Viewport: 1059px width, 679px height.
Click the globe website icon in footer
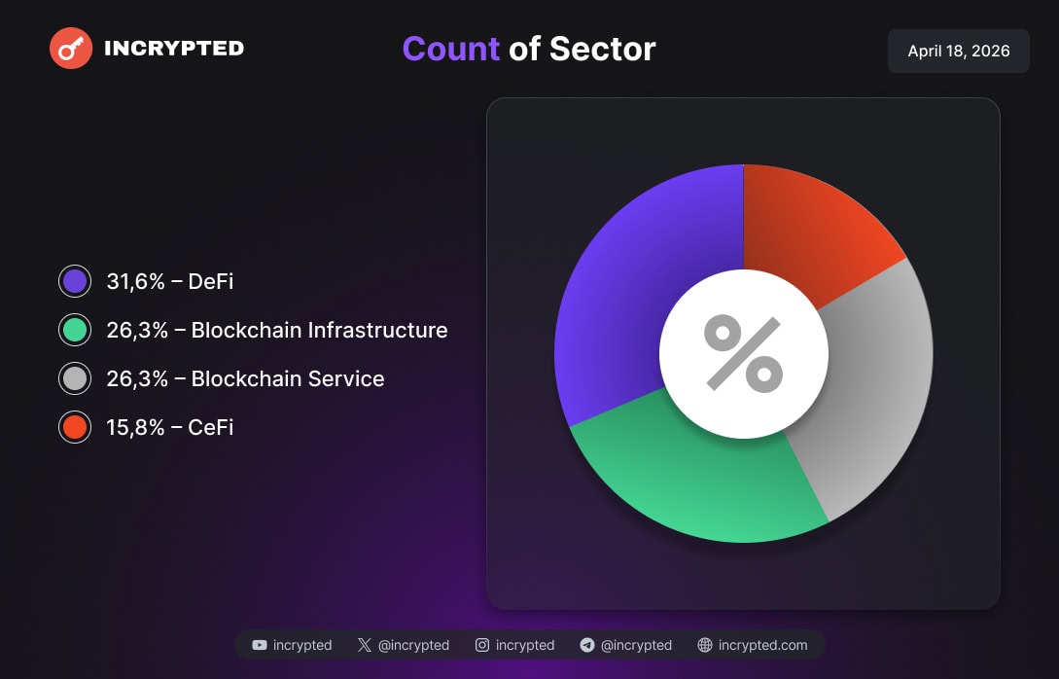point(705,645)
